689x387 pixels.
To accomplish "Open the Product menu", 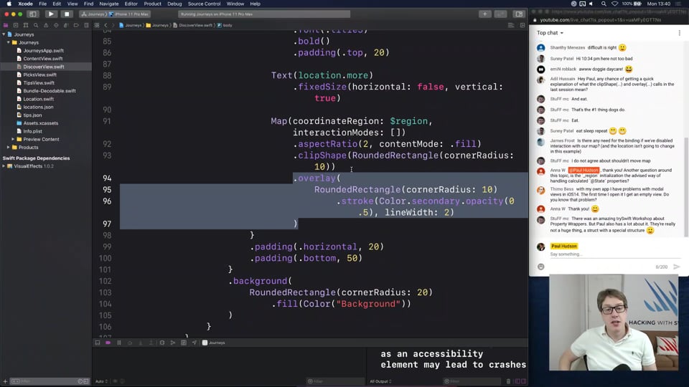I will click(152, 4).
